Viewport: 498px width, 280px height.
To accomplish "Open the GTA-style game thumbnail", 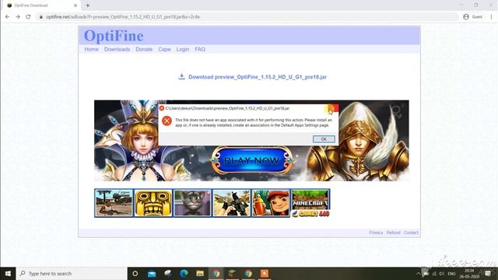I will [114, 203].
